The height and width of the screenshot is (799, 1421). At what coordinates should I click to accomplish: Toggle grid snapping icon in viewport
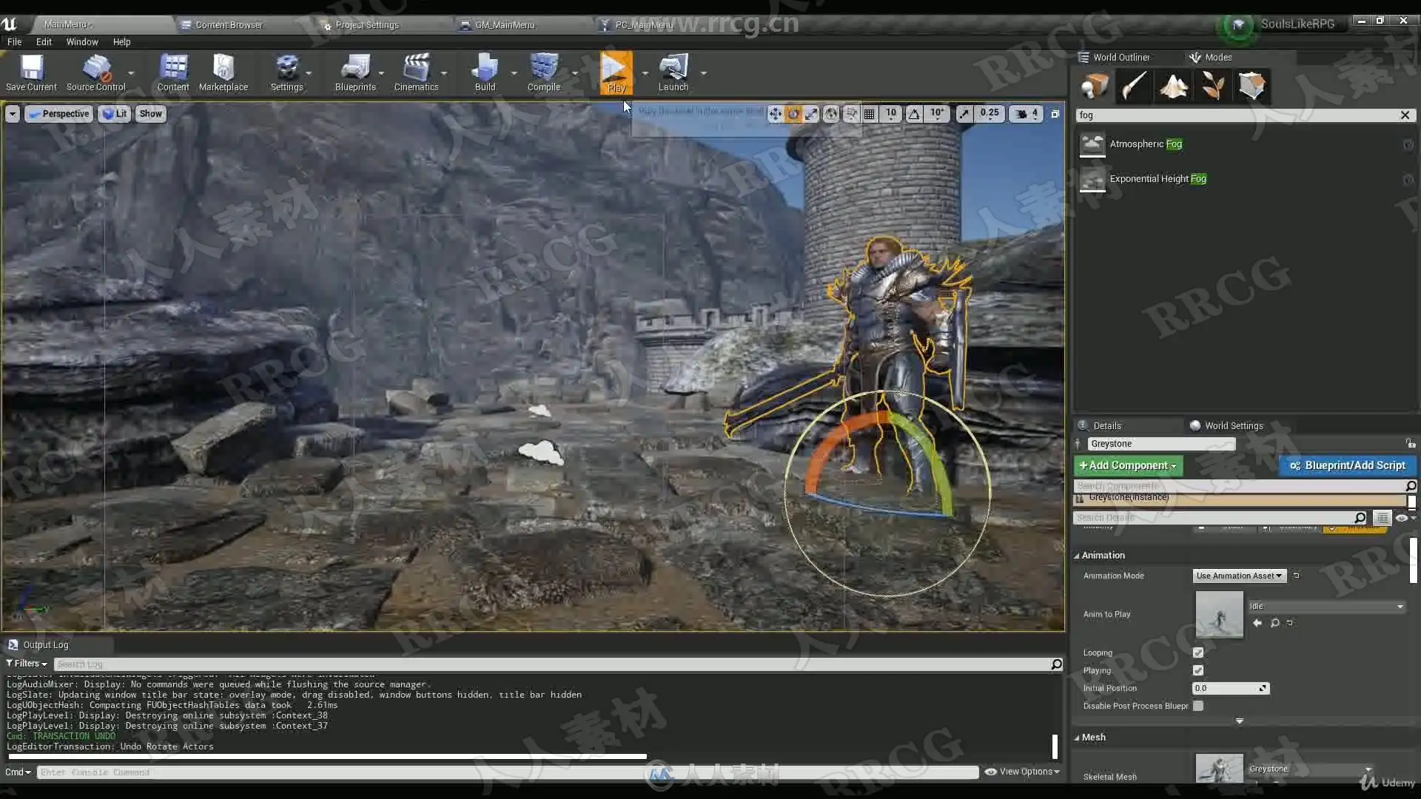870,113
